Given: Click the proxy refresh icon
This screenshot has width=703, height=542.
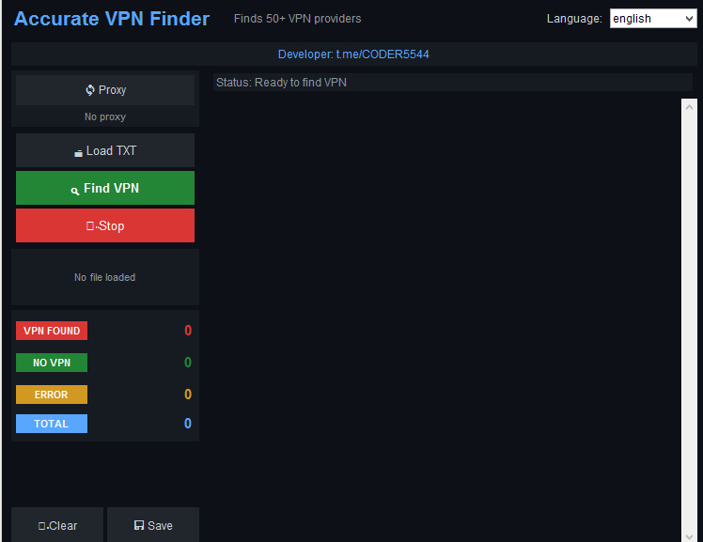Looking at the screenshot, I should coord(90,90).
